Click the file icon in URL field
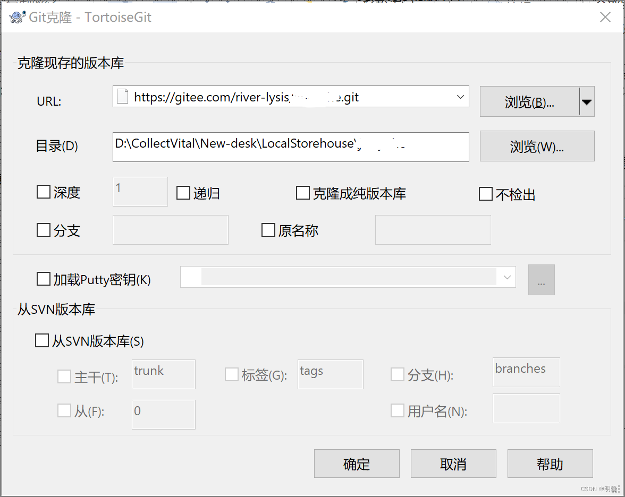Screen dimensions: 625x497 pyautogui.click(x=122, y=97)
